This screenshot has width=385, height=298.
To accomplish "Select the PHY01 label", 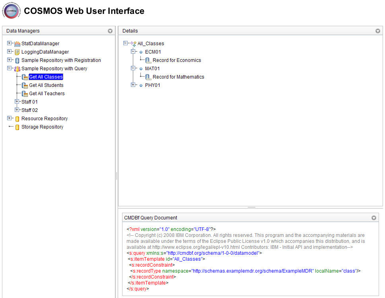I will point(152,85).
